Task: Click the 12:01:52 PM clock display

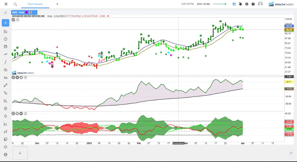Action: click(187, 4)
